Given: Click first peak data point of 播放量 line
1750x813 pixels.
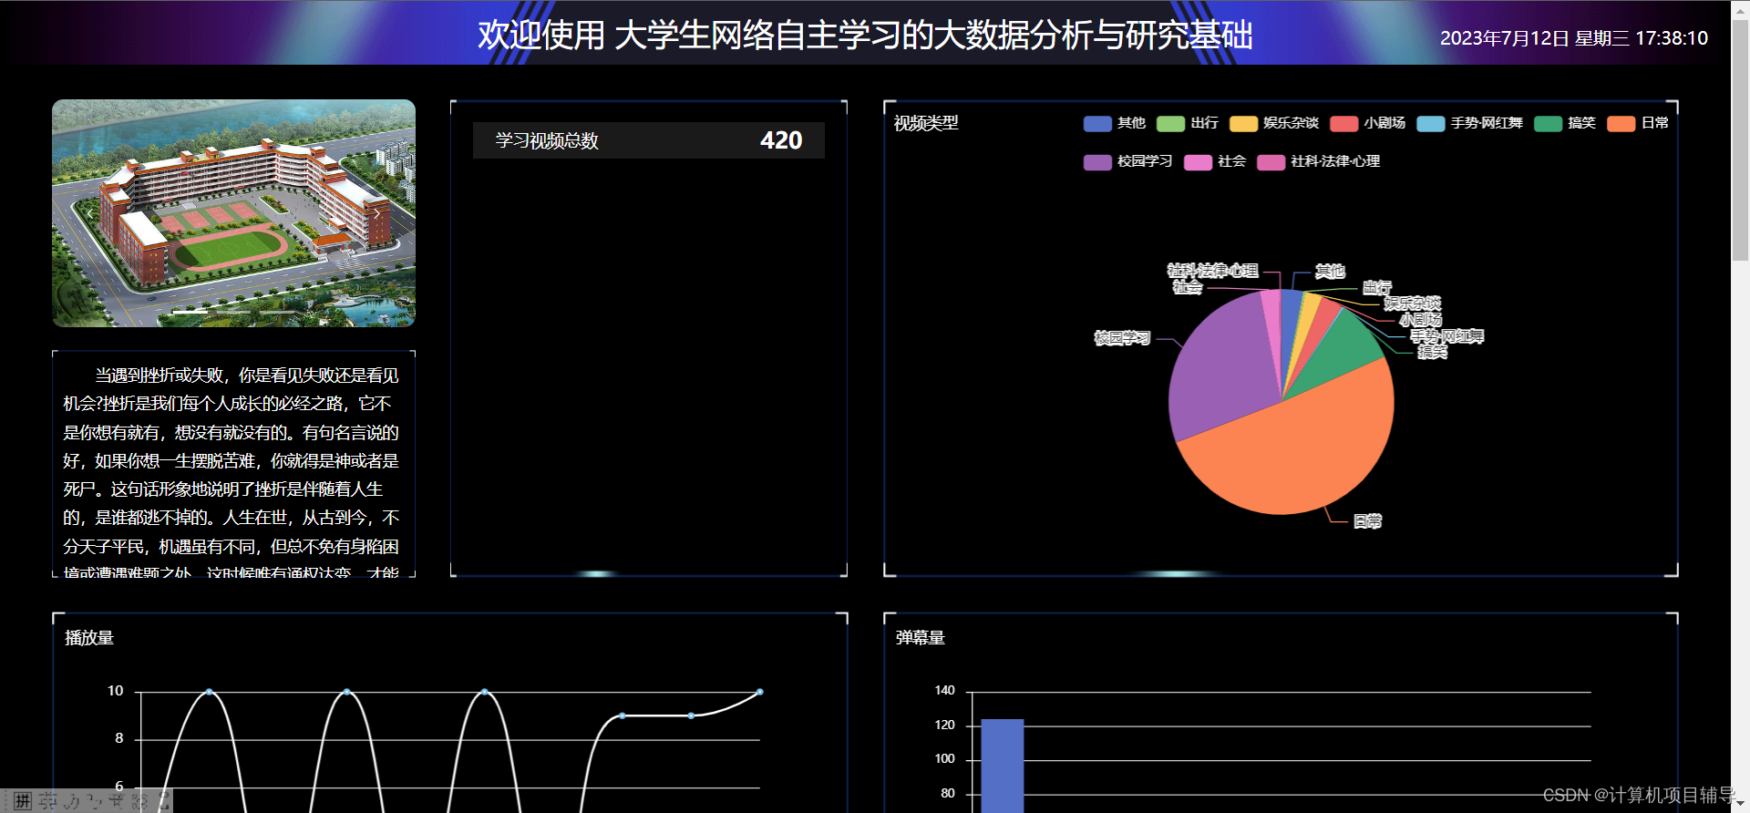Looking at the screenshot, I should pos(209,692).
